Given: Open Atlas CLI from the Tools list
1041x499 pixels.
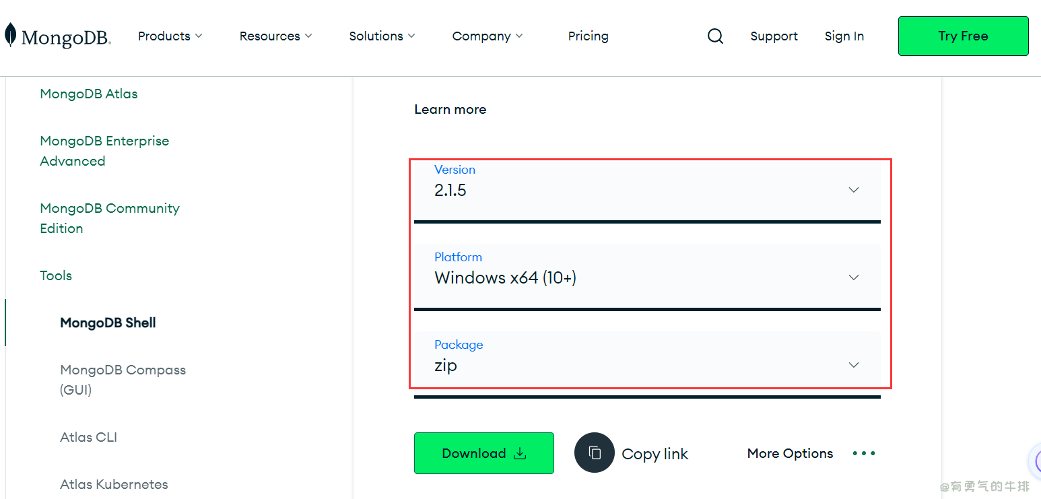Looking at the screenshot, I should pyautogui.click(x=88, y=437).
